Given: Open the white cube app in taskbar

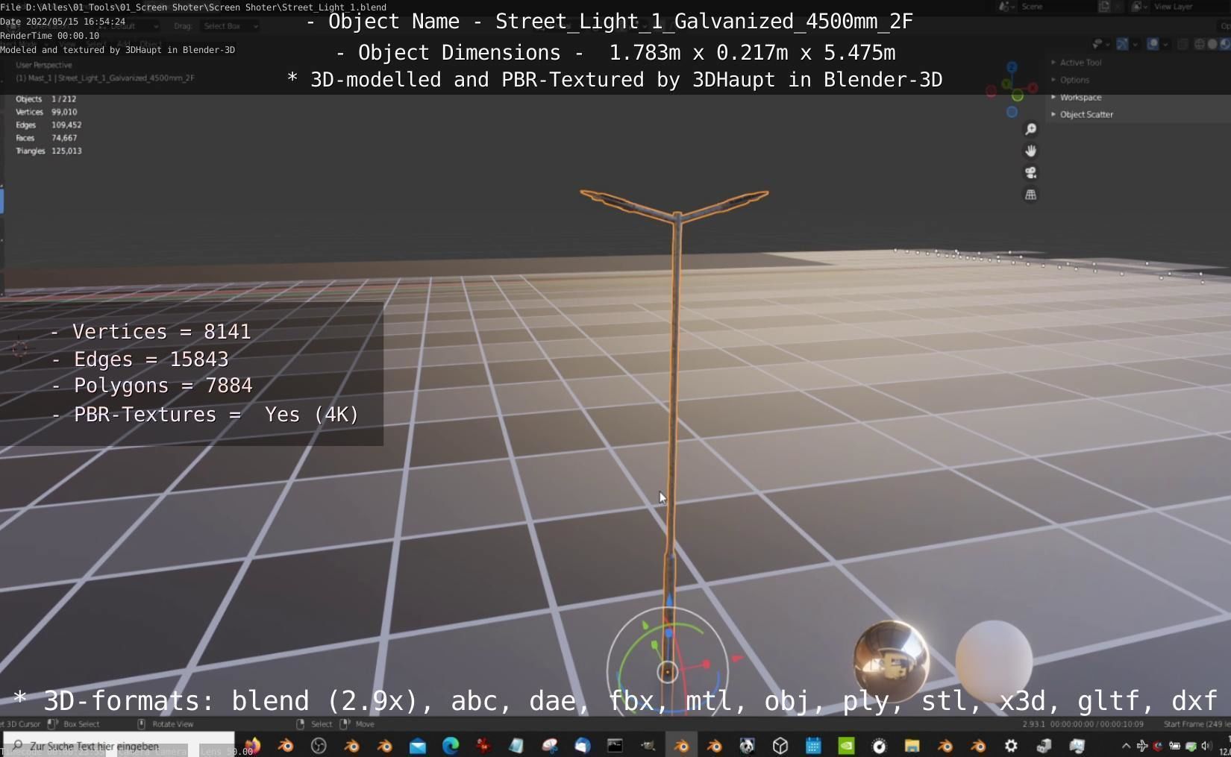Looking at the screenshot, I should (x=780, y=745).
